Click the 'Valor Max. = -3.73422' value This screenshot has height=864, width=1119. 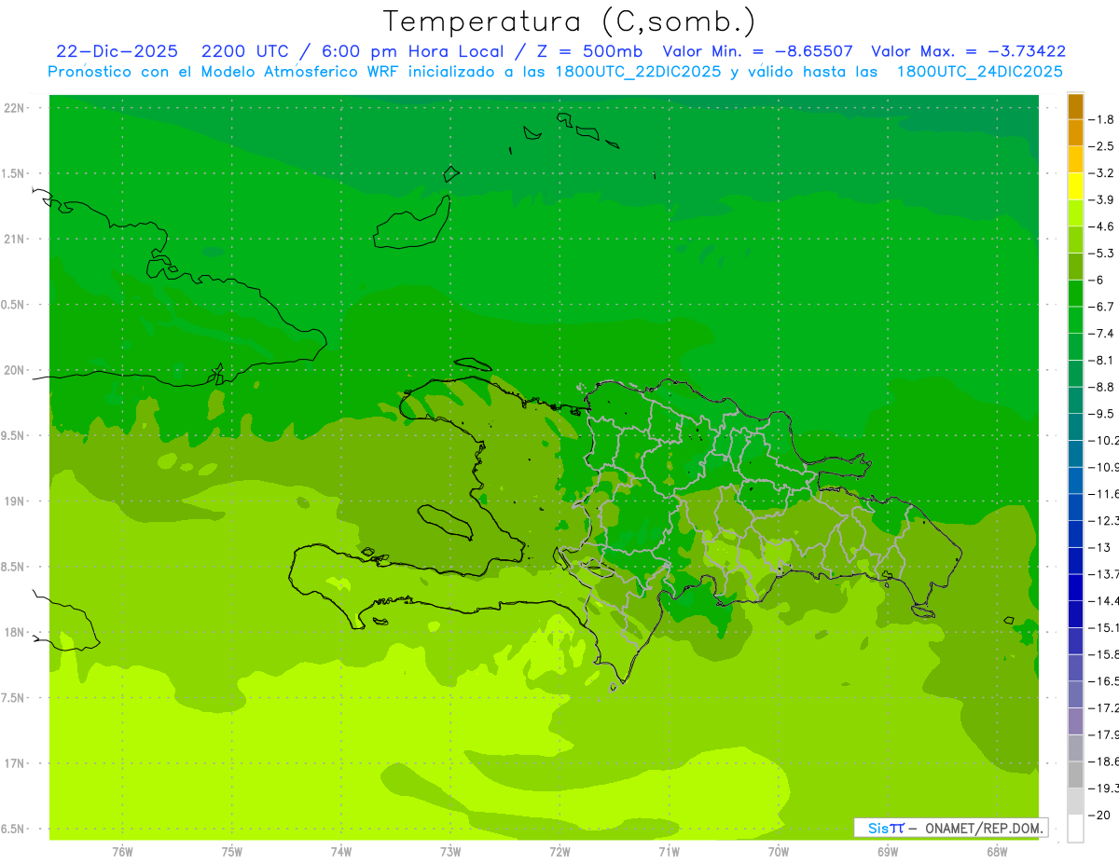point(968,51)
